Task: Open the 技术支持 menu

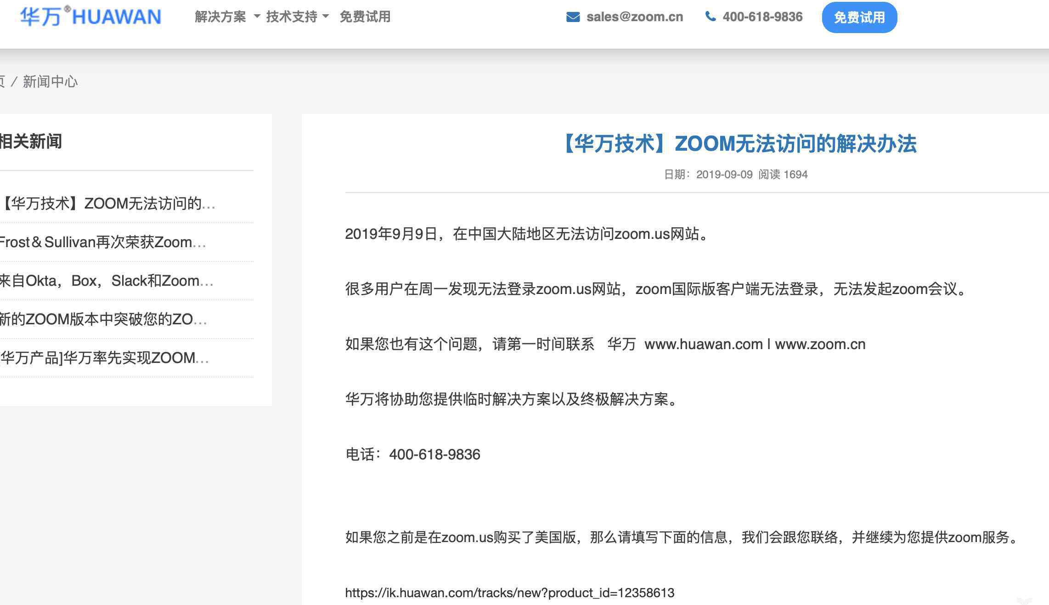Action: tap(291, 17)
